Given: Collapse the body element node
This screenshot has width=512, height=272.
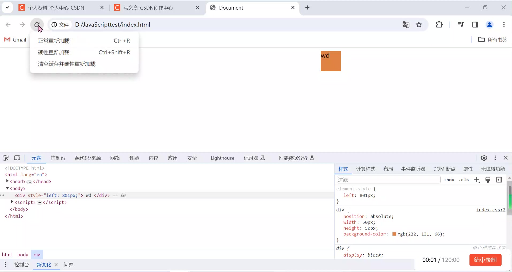Looking at the screenshot, I should (x=7, y=188).
